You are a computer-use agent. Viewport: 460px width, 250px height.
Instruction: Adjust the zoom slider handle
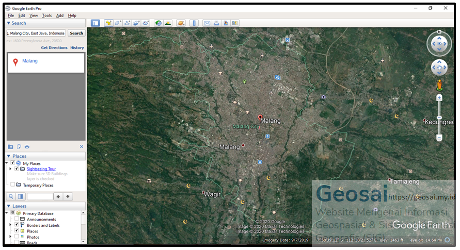pyautogui.click(x=439, y=118)
